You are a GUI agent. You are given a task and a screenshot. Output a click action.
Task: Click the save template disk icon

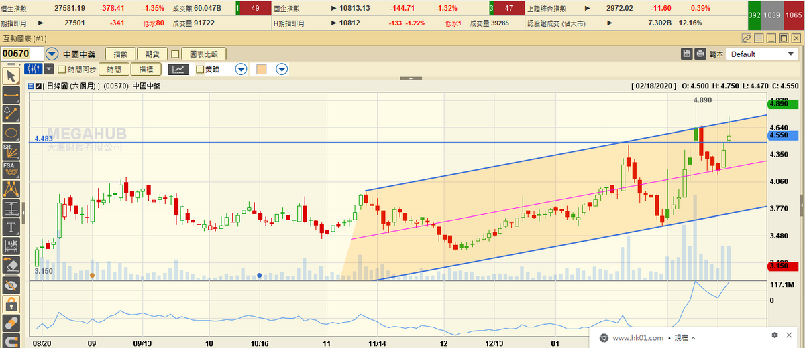pyautogui.click(x=687, y=54)
